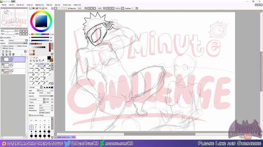This screenshot has height=147, width=263.
Task: Select the rotate view tool
Action: [x=37, y=61]
